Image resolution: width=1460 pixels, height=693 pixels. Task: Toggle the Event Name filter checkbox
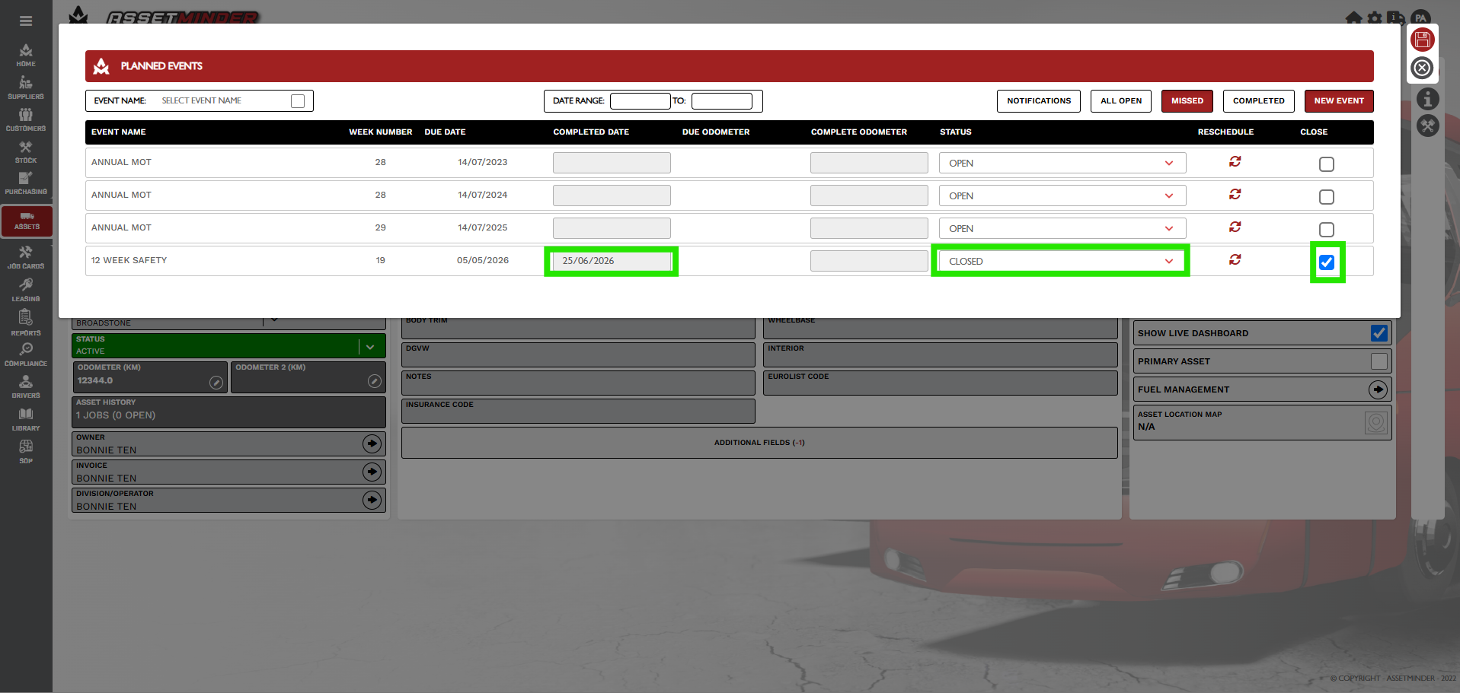(x=298, y=101)
